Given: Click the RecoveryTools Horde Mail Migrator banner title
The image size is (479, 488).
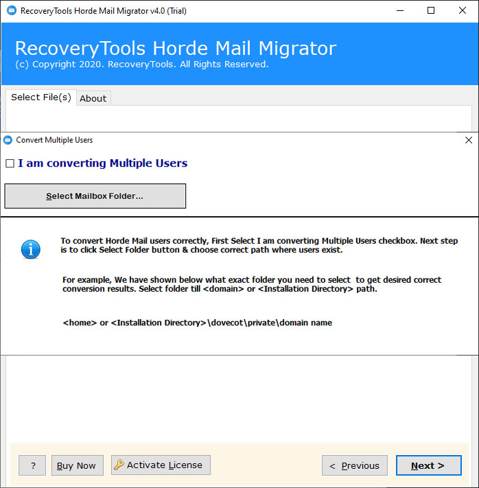Looking at the screenshot, I should coord(176,48).
